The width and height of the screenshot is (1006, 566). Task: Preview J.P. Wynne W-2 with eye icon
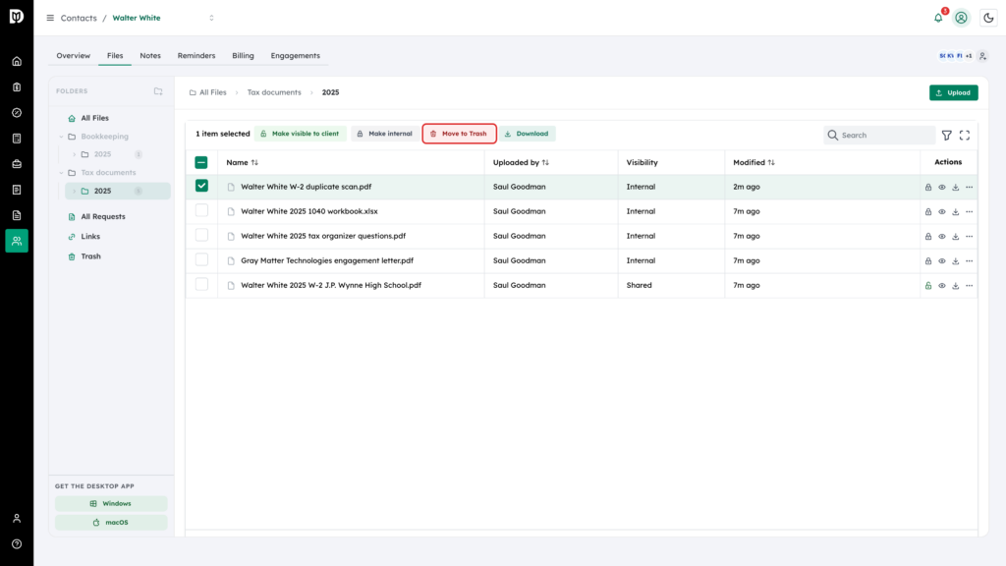point(942,286)
